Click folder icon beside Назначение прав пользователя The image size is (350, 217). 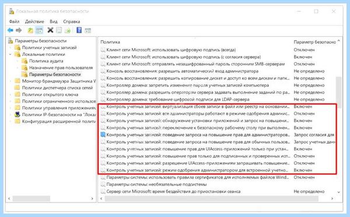coord(24,68)
